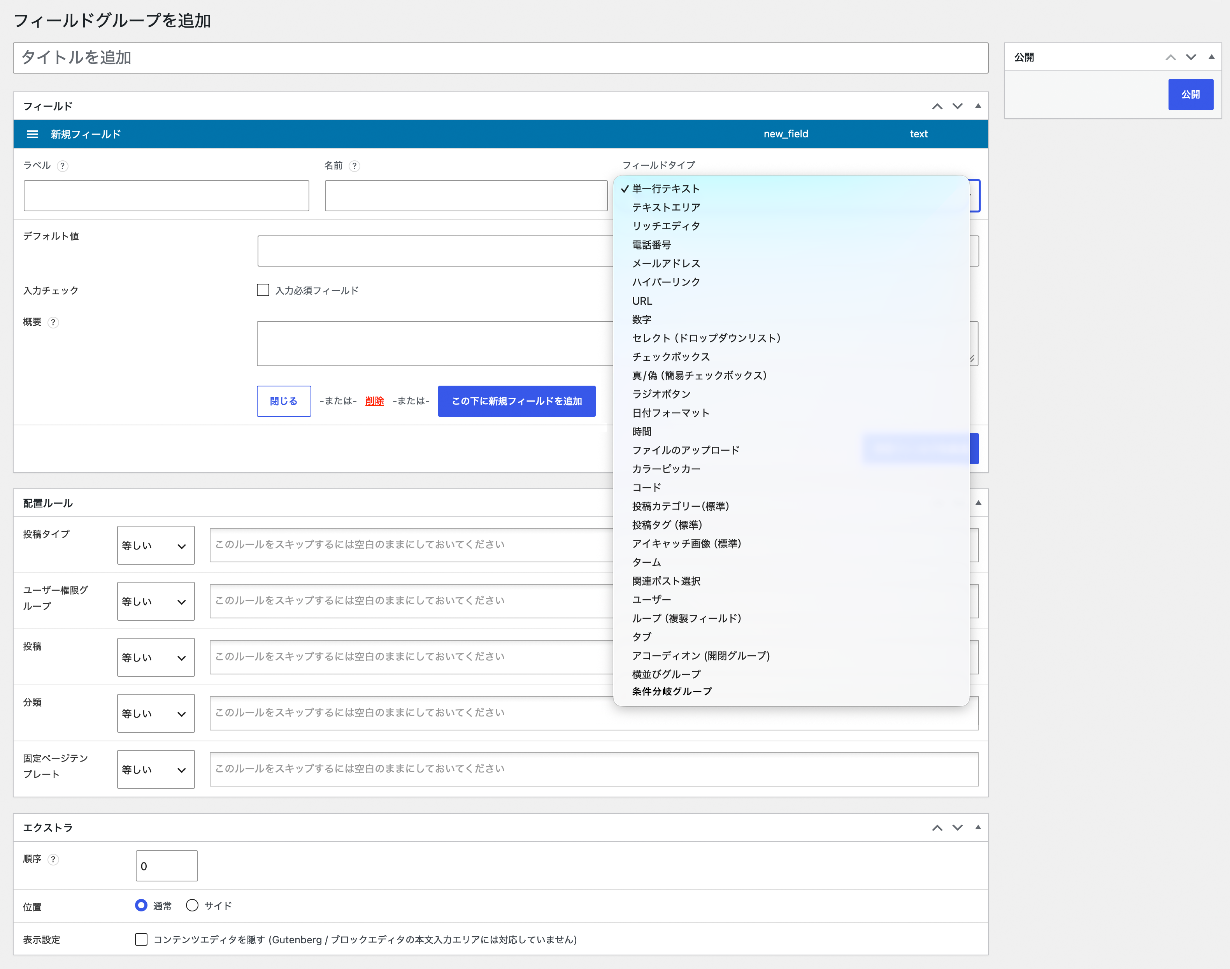Move the フィールド panel up with the arrow

click(x=937, y=106)
